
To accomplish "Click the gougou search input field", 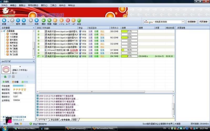I will pos(162,22).
